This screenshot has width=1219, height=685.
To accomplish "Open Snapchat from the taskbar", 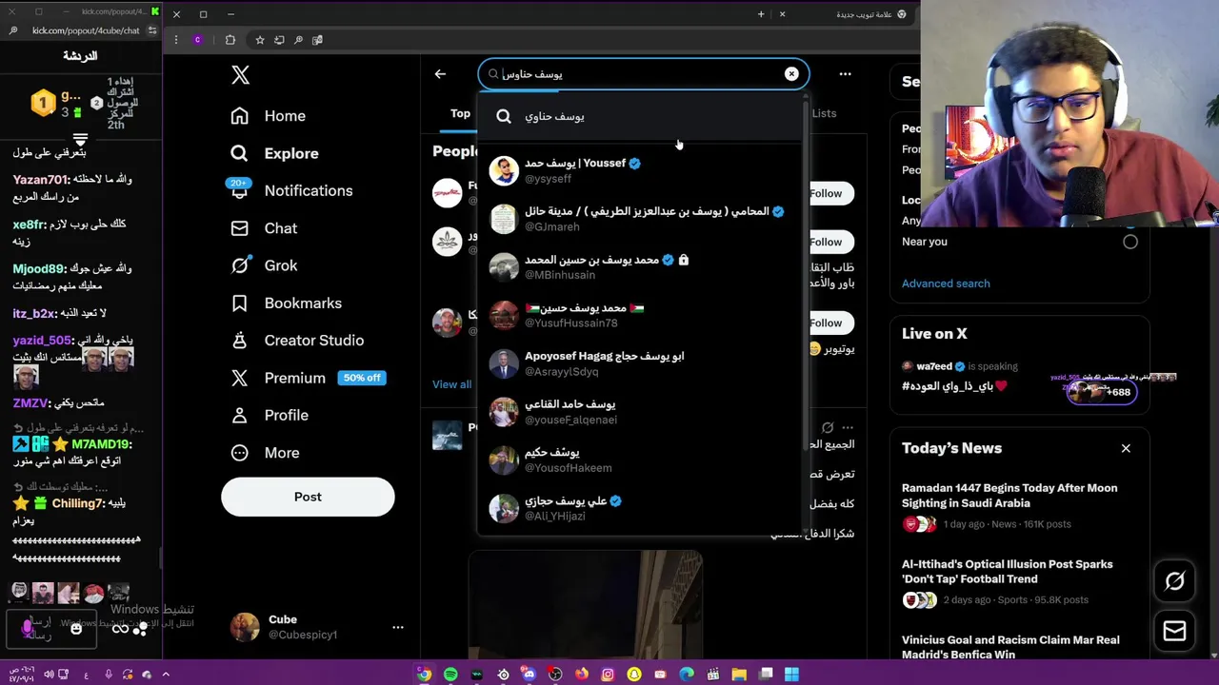I will click(634, 675).
